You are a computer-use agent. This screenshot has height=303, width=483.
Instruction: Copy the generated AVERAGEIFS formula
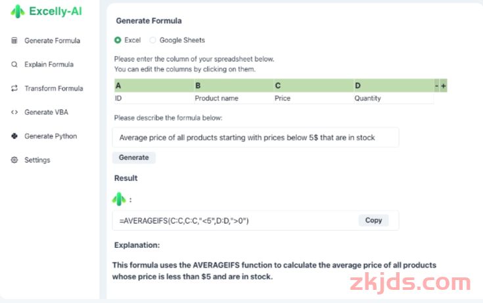click(x=373, y=220)
